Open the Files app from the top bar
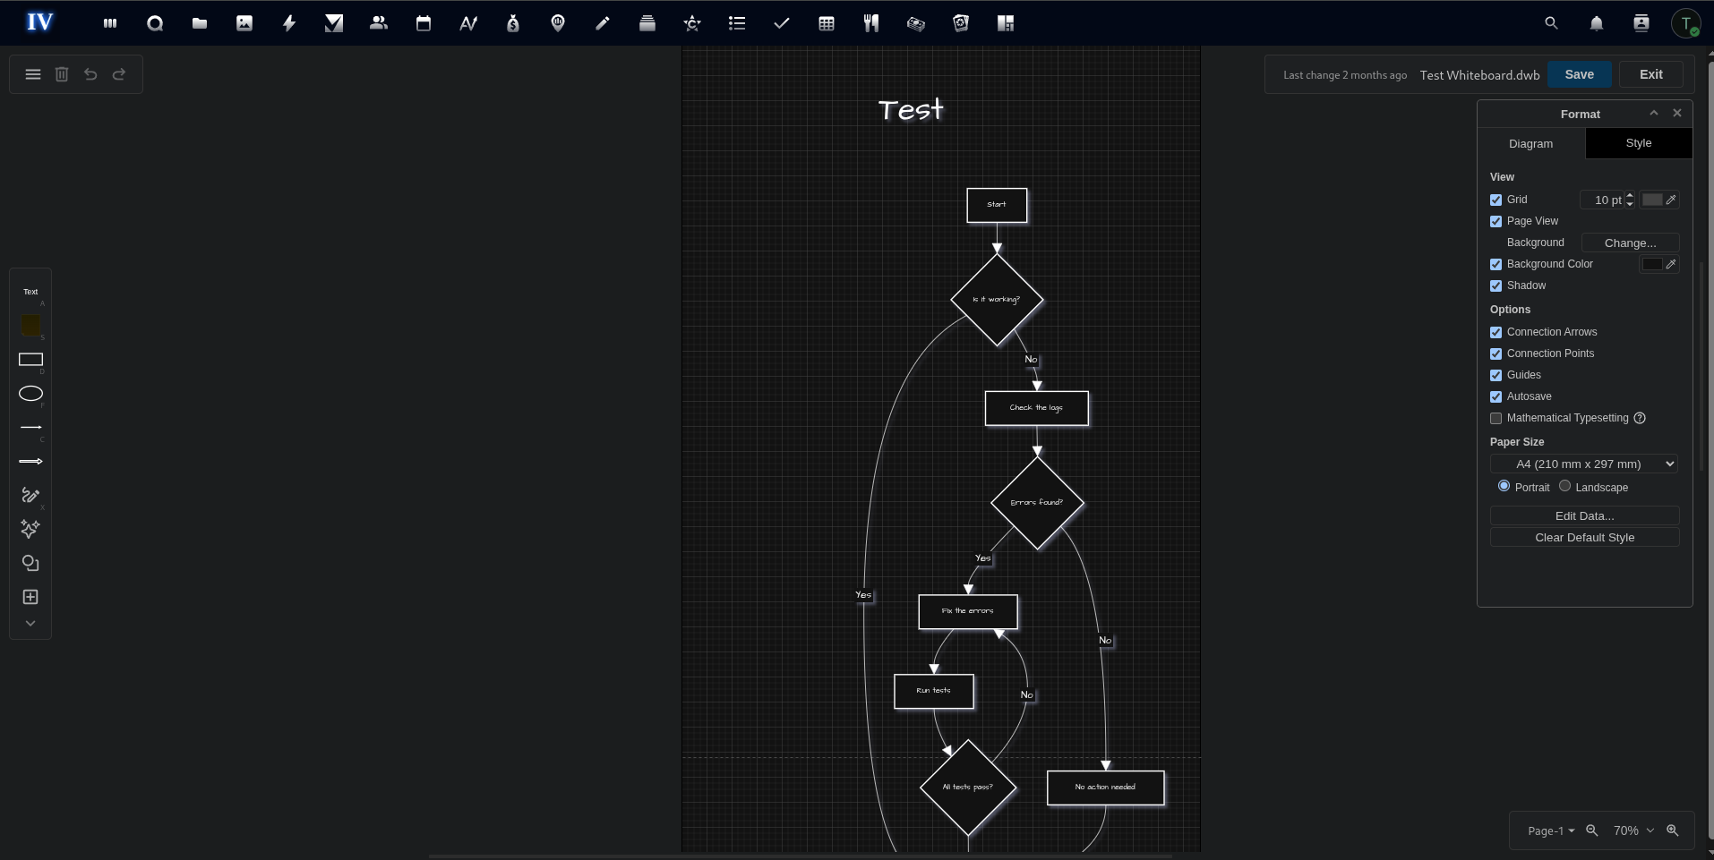Screen dimensions: 1714x860 [200, 23]
